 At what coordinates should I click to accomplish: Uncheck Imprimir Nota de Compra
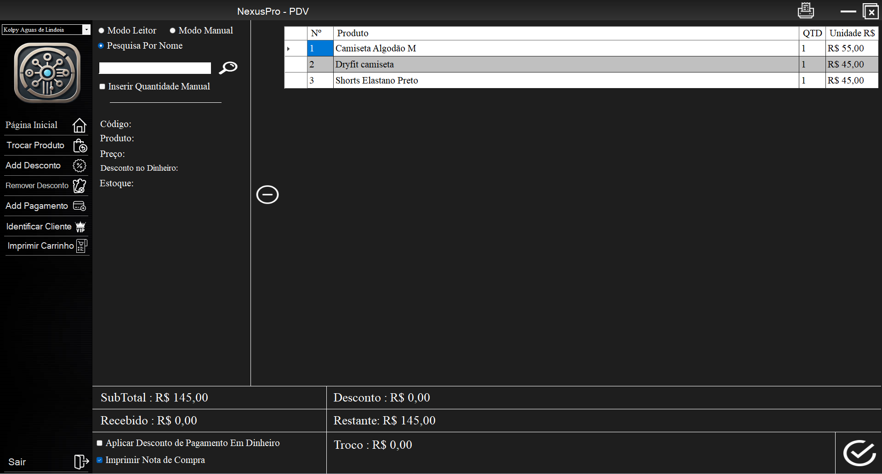(100, 460)
